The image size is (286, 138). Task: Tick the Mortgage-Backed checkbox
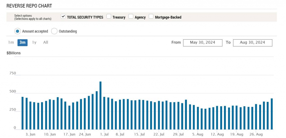pos(151,17)
